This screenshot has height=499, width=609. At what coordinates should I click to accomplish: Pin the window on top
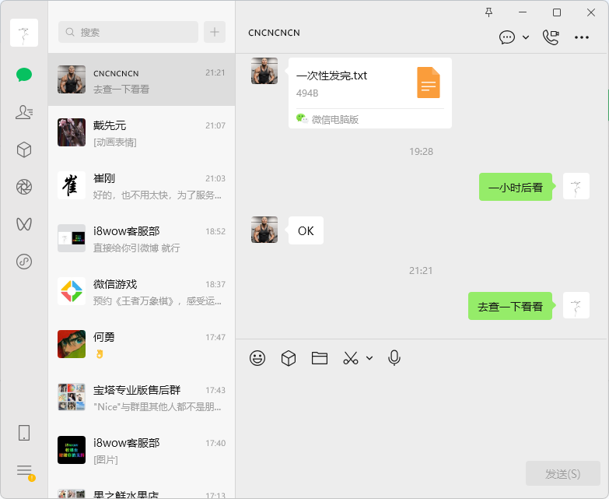tap(488, 12)
